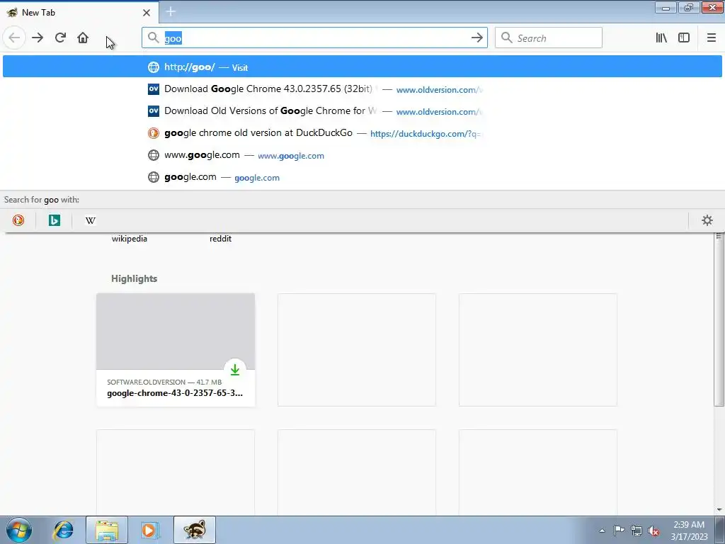Search with Wikipedia one-off engine icon
The image size is (725, 544).
[90, 220]
